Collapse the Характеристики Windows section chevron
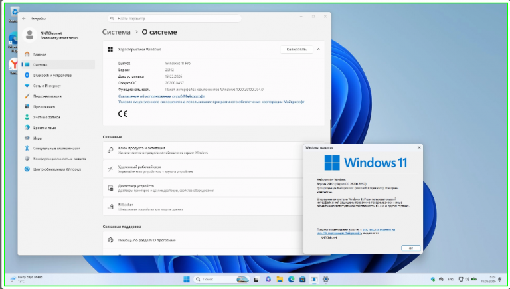The width and height of the screenshot is (510, 289). coord(319,49)
